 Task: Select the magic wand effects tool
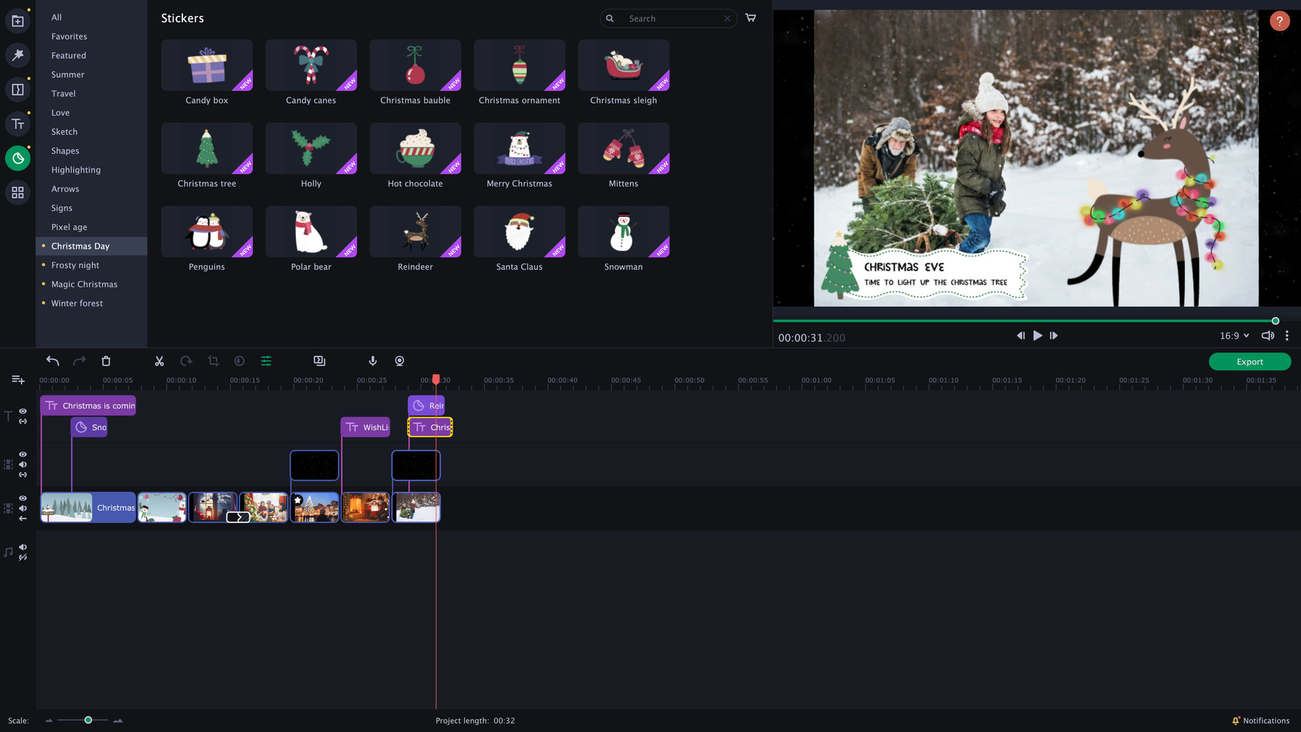(18, 55)
